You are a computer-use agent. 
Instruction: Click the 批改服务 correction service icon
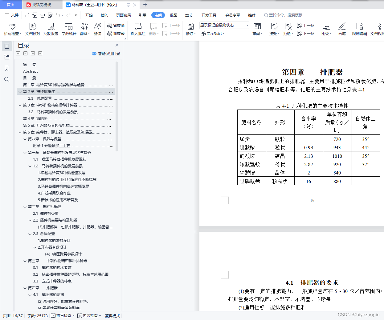point(51,26)
